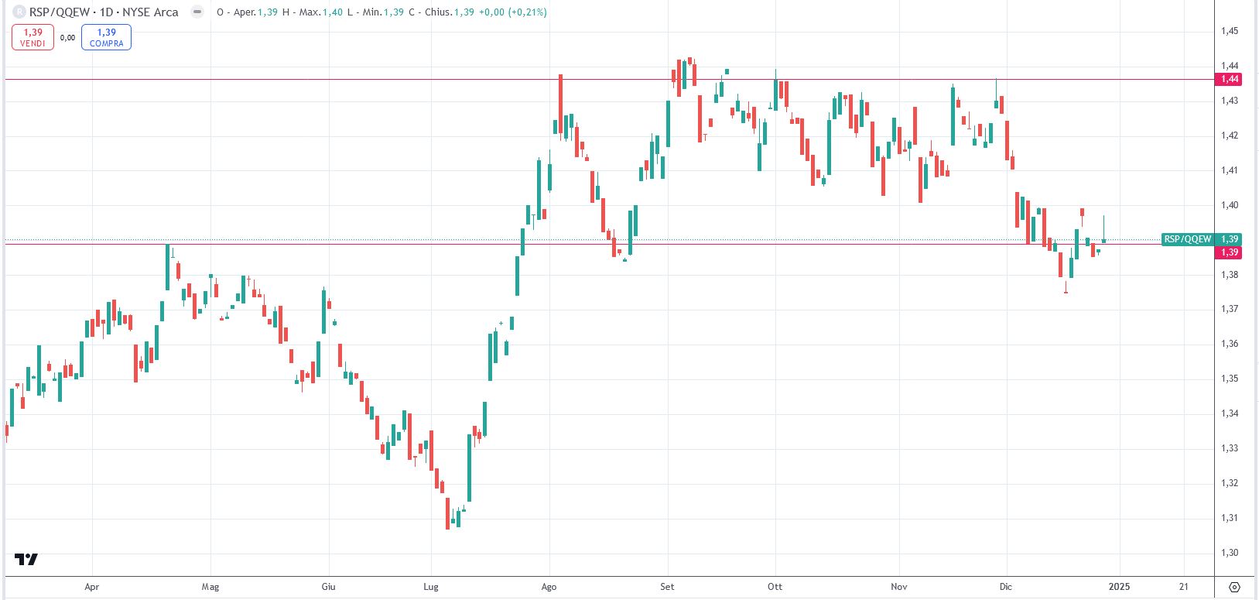Click the grey market status dash icon
This screenshot has width=1259, height=600.
(197, 12)
